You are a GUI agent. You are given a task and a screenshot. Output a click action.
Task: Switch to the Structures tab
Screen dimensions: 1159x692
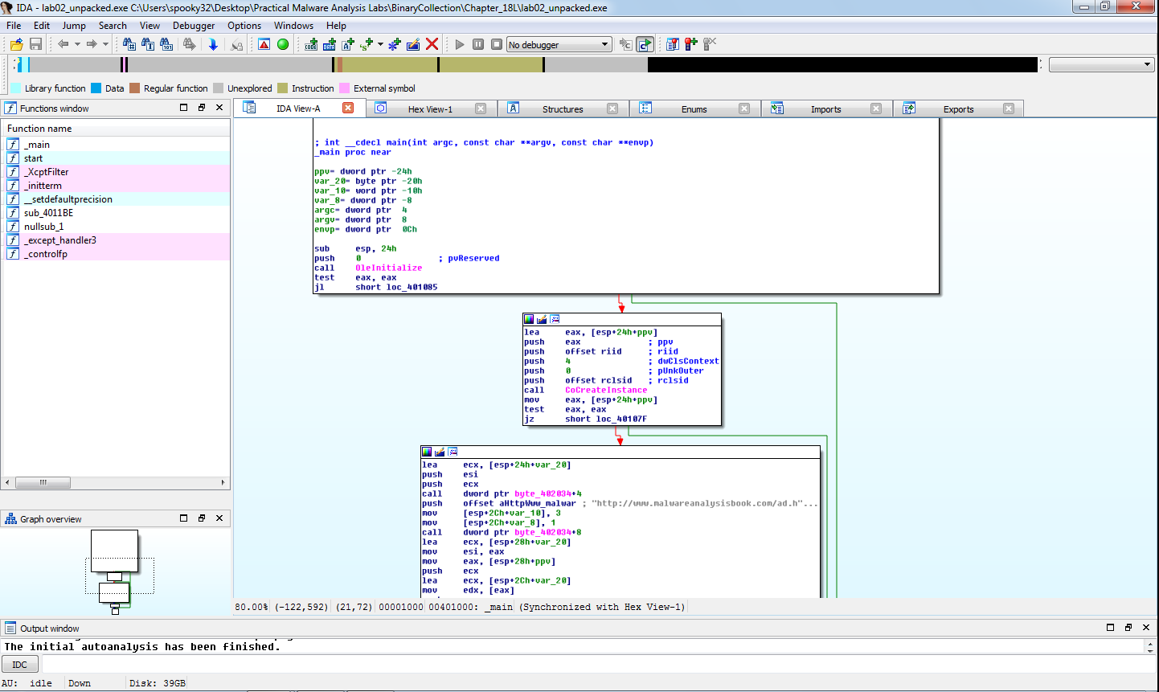pos(563,109)
